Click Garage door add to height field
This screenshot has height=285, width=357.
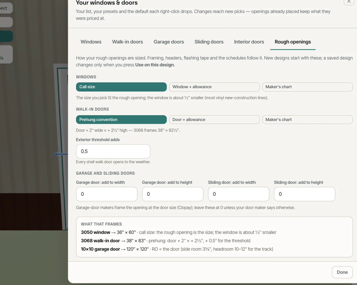point(173,194)
